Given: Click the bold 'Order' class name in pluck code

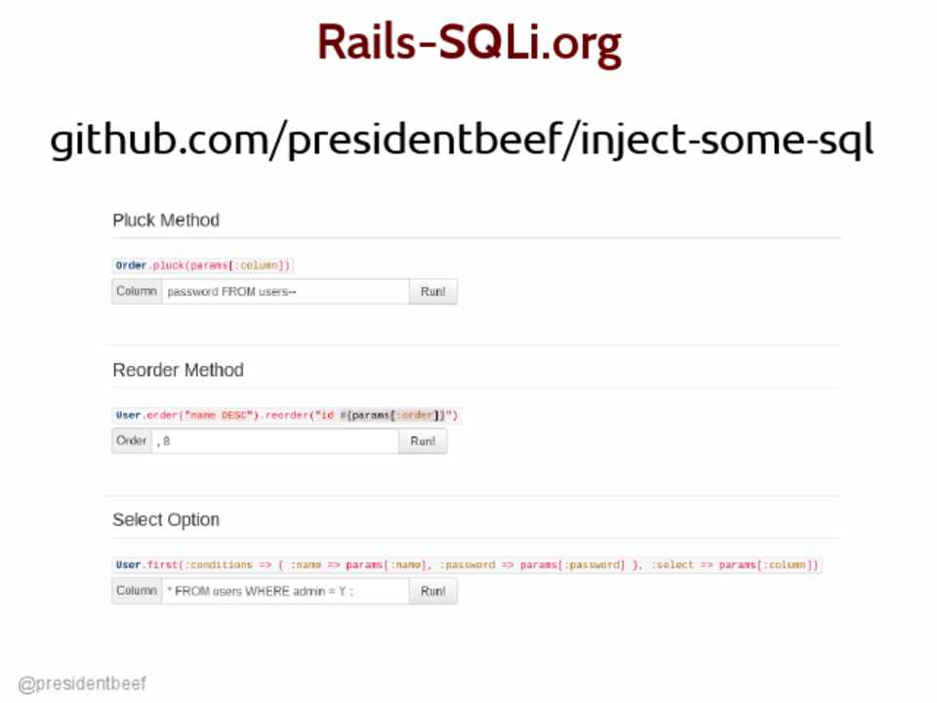Looking at the screenshot, I should pos(131,265).
